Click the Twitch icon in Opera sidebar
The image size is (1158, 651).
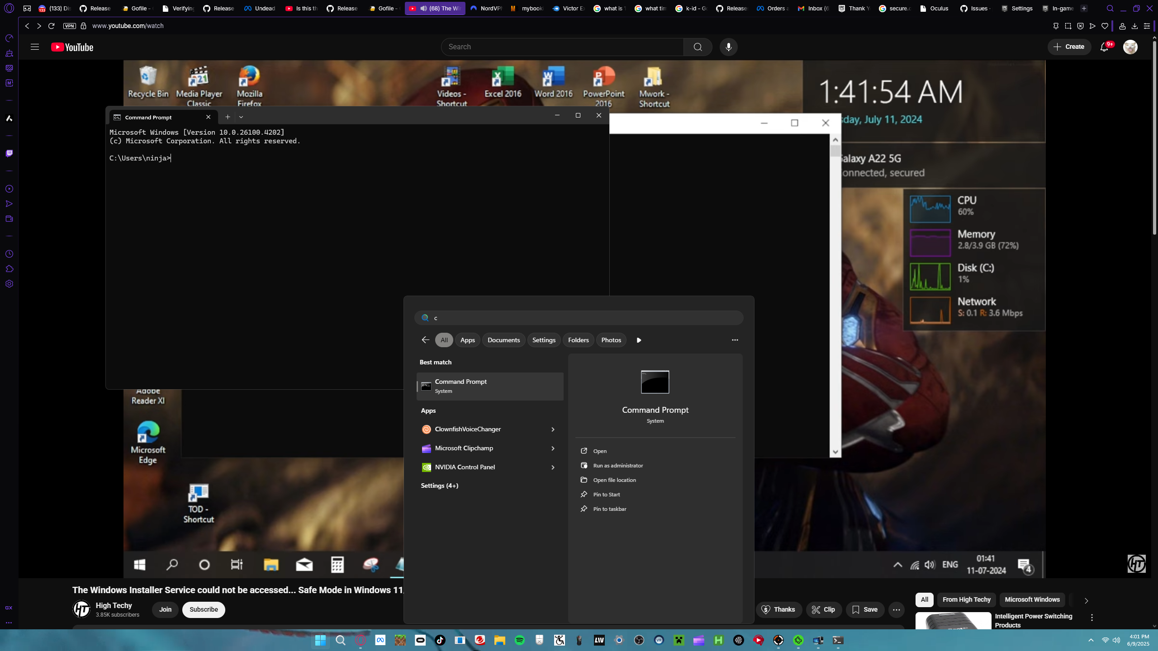click(x=9, y=153)
